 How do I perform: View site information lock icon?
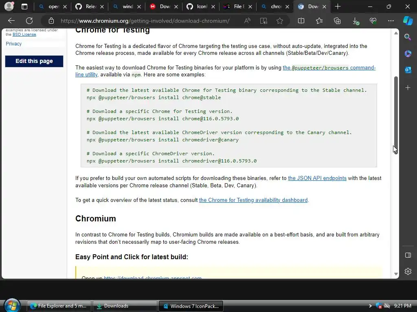pyautogui.click(x=51, y=21)
